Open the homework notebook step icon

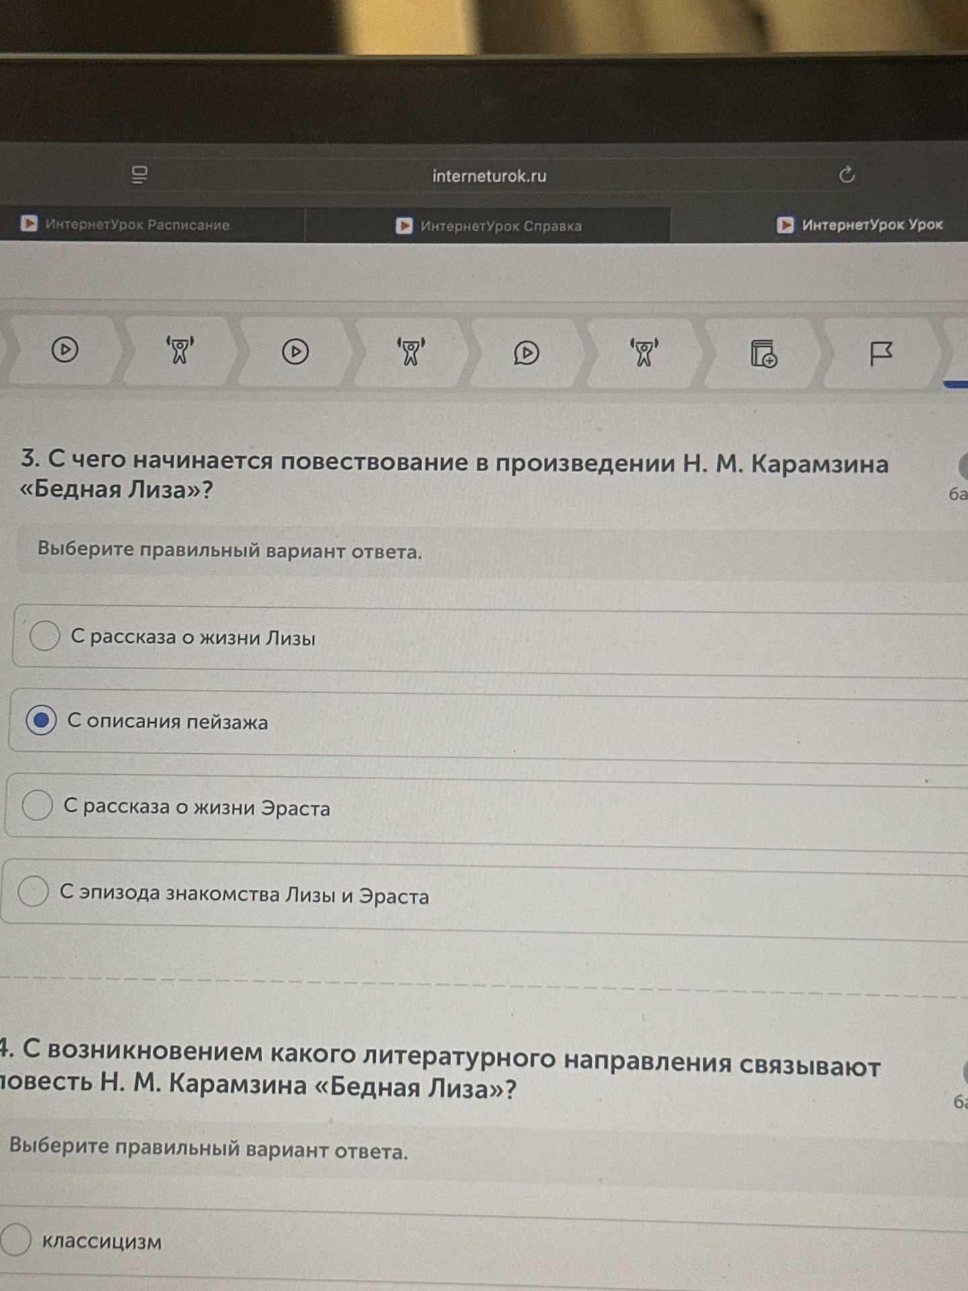pos(764,354)
